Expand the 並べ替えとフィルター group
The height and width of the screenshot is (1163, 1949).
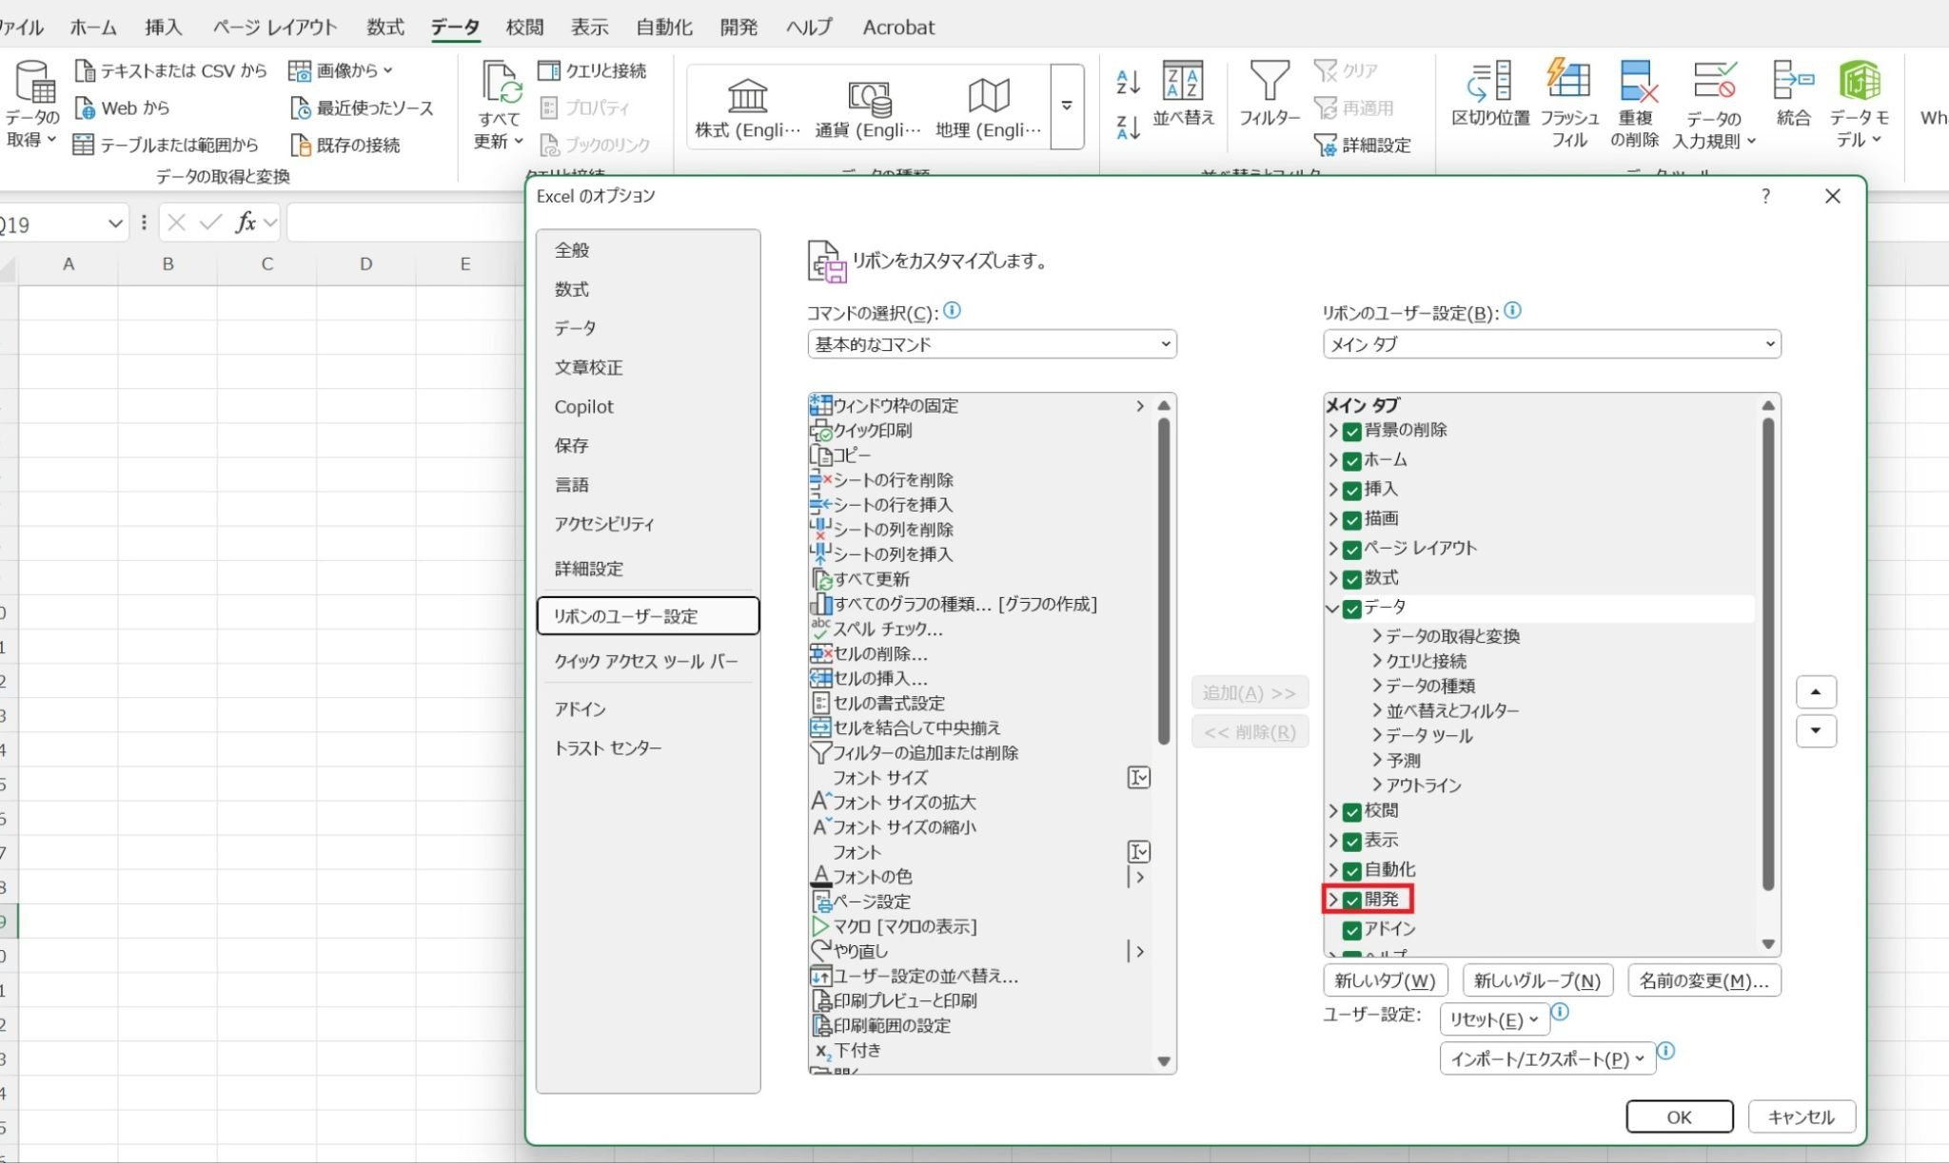pos(1377,710)
